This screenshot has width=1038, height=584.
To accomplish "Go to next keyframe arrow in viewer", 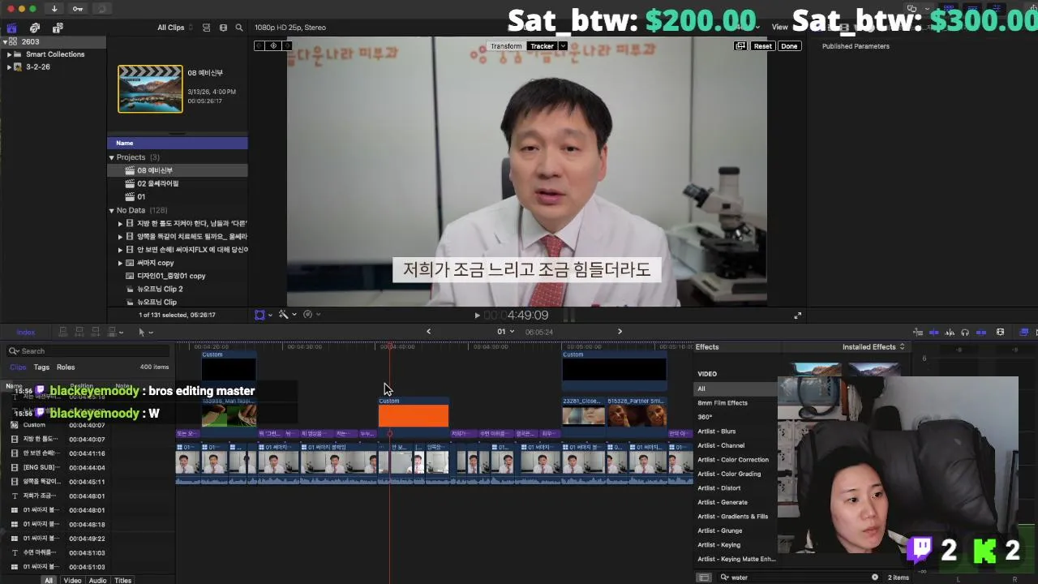I will (286, 46).
